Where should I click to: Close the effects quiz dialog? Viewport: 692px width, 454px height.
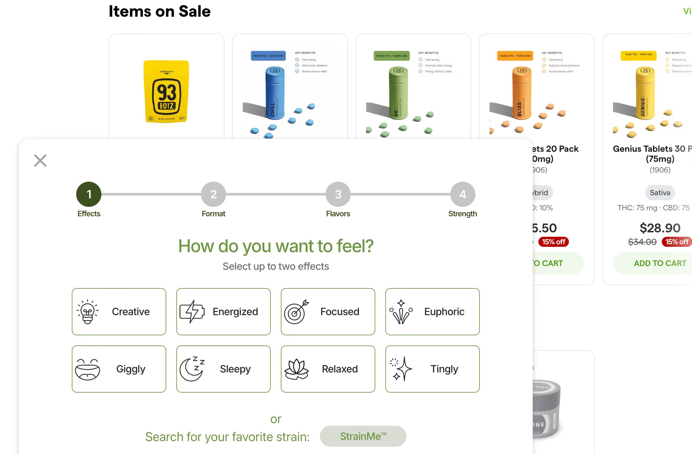coord(40,160)
